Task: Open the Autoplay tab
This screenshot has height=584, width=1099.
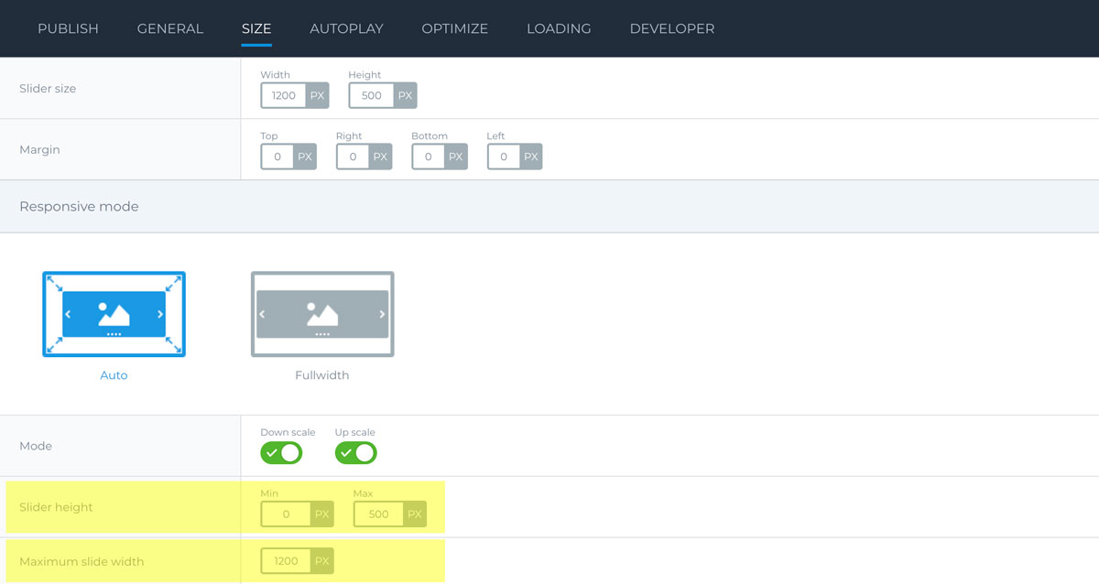Action: pos(346,28)
